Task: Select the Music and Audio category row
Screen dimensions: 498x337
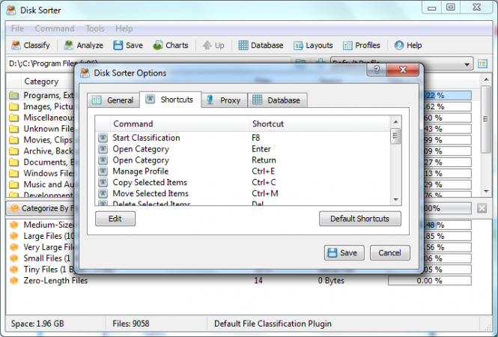Action: (x=41, y=184)
